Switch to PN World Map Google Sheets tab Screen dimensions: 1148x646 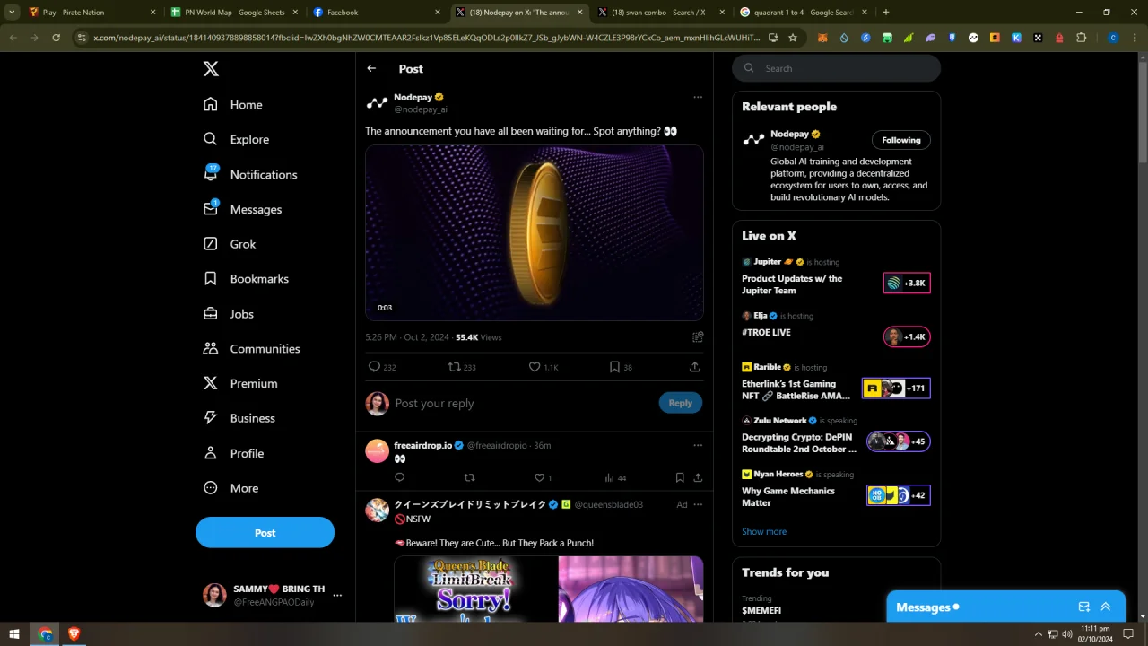[x=233, y=13]
